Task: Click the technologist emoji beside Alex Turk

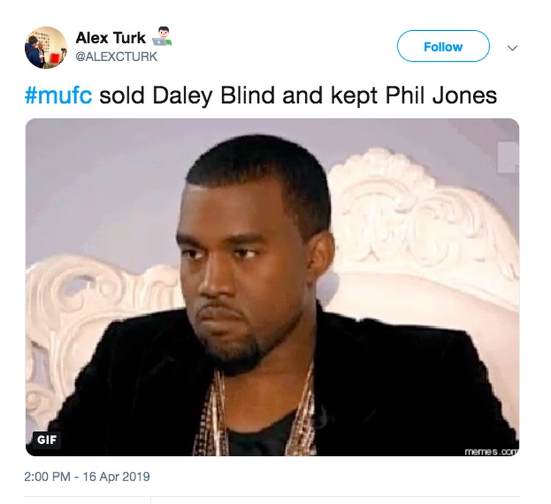Action: [162, 37]
